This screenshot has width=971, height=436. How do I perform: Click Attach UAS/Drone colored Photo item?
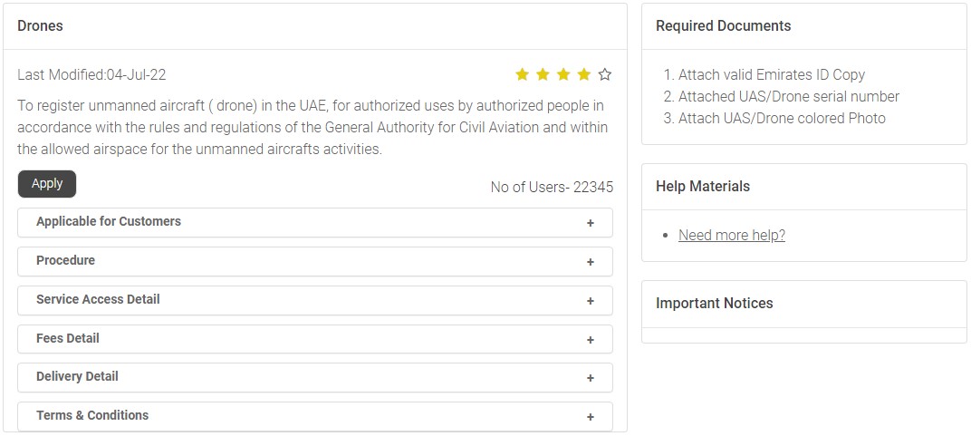(782, 118)
